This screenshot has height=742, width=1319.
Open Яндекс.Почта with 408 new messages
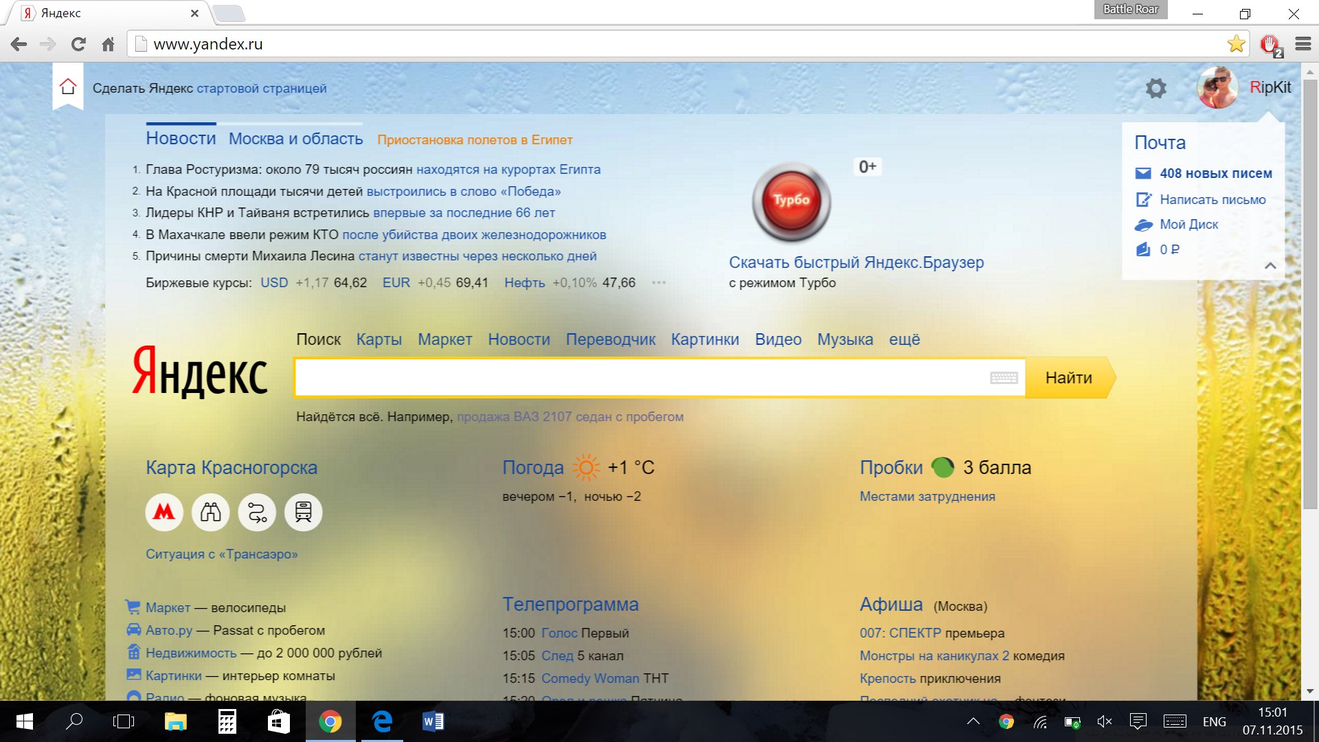(x=1215, y=173)
